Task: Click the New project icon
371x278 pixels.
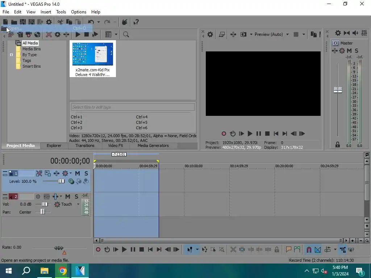Action: click(5, 22)
